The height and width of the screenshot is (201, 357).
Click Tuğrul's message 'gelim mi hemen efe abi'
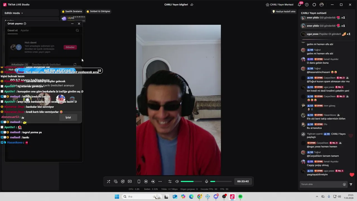tap(320, 54)
